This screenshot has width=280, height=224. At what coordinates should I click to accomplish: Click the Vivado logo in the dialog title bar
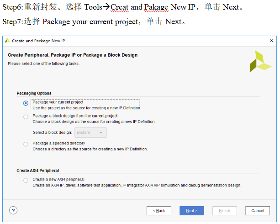[7, 40]
